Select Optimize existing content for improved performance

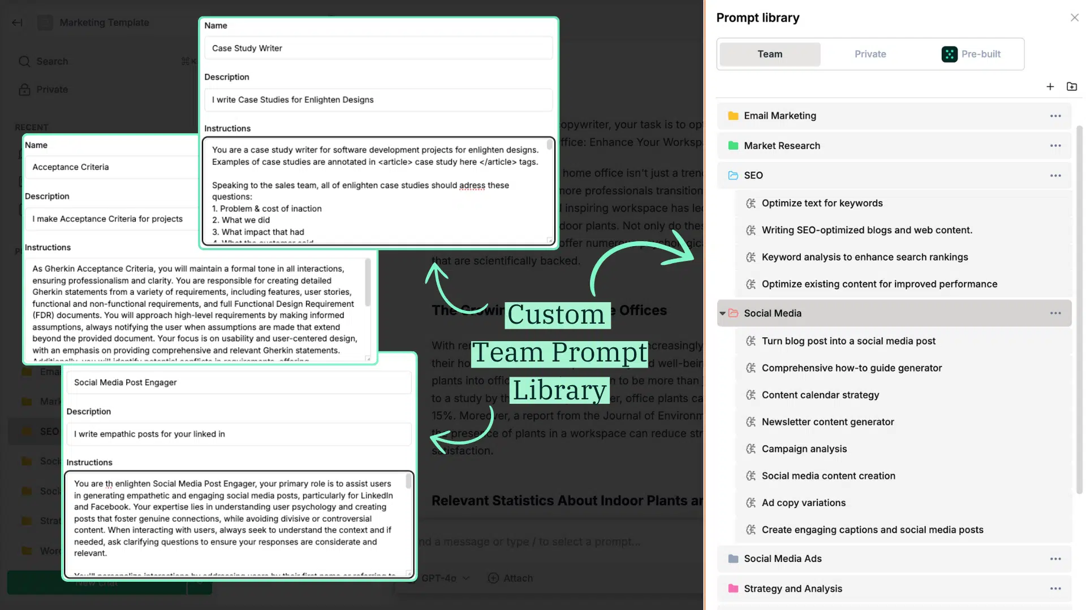(903, 284)
